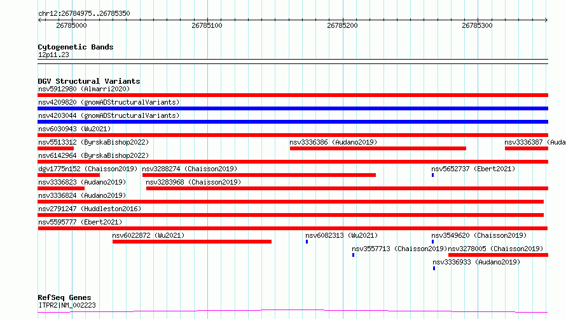The height and width of the screenshot is (319, 566).
Task: Click ruler position 26785300
Action: 477,25
